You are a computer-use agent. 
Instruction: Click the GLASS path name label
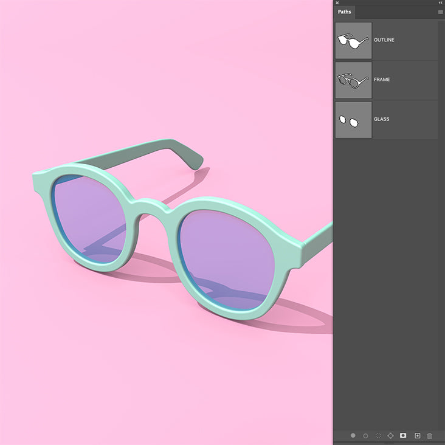tap(382, 119)
